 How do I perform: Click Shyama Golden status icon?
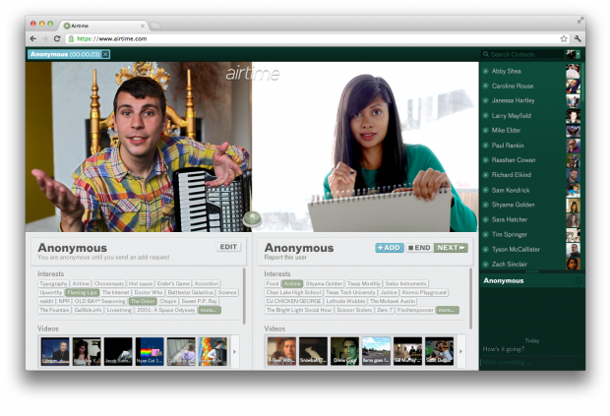coord(485,205)
